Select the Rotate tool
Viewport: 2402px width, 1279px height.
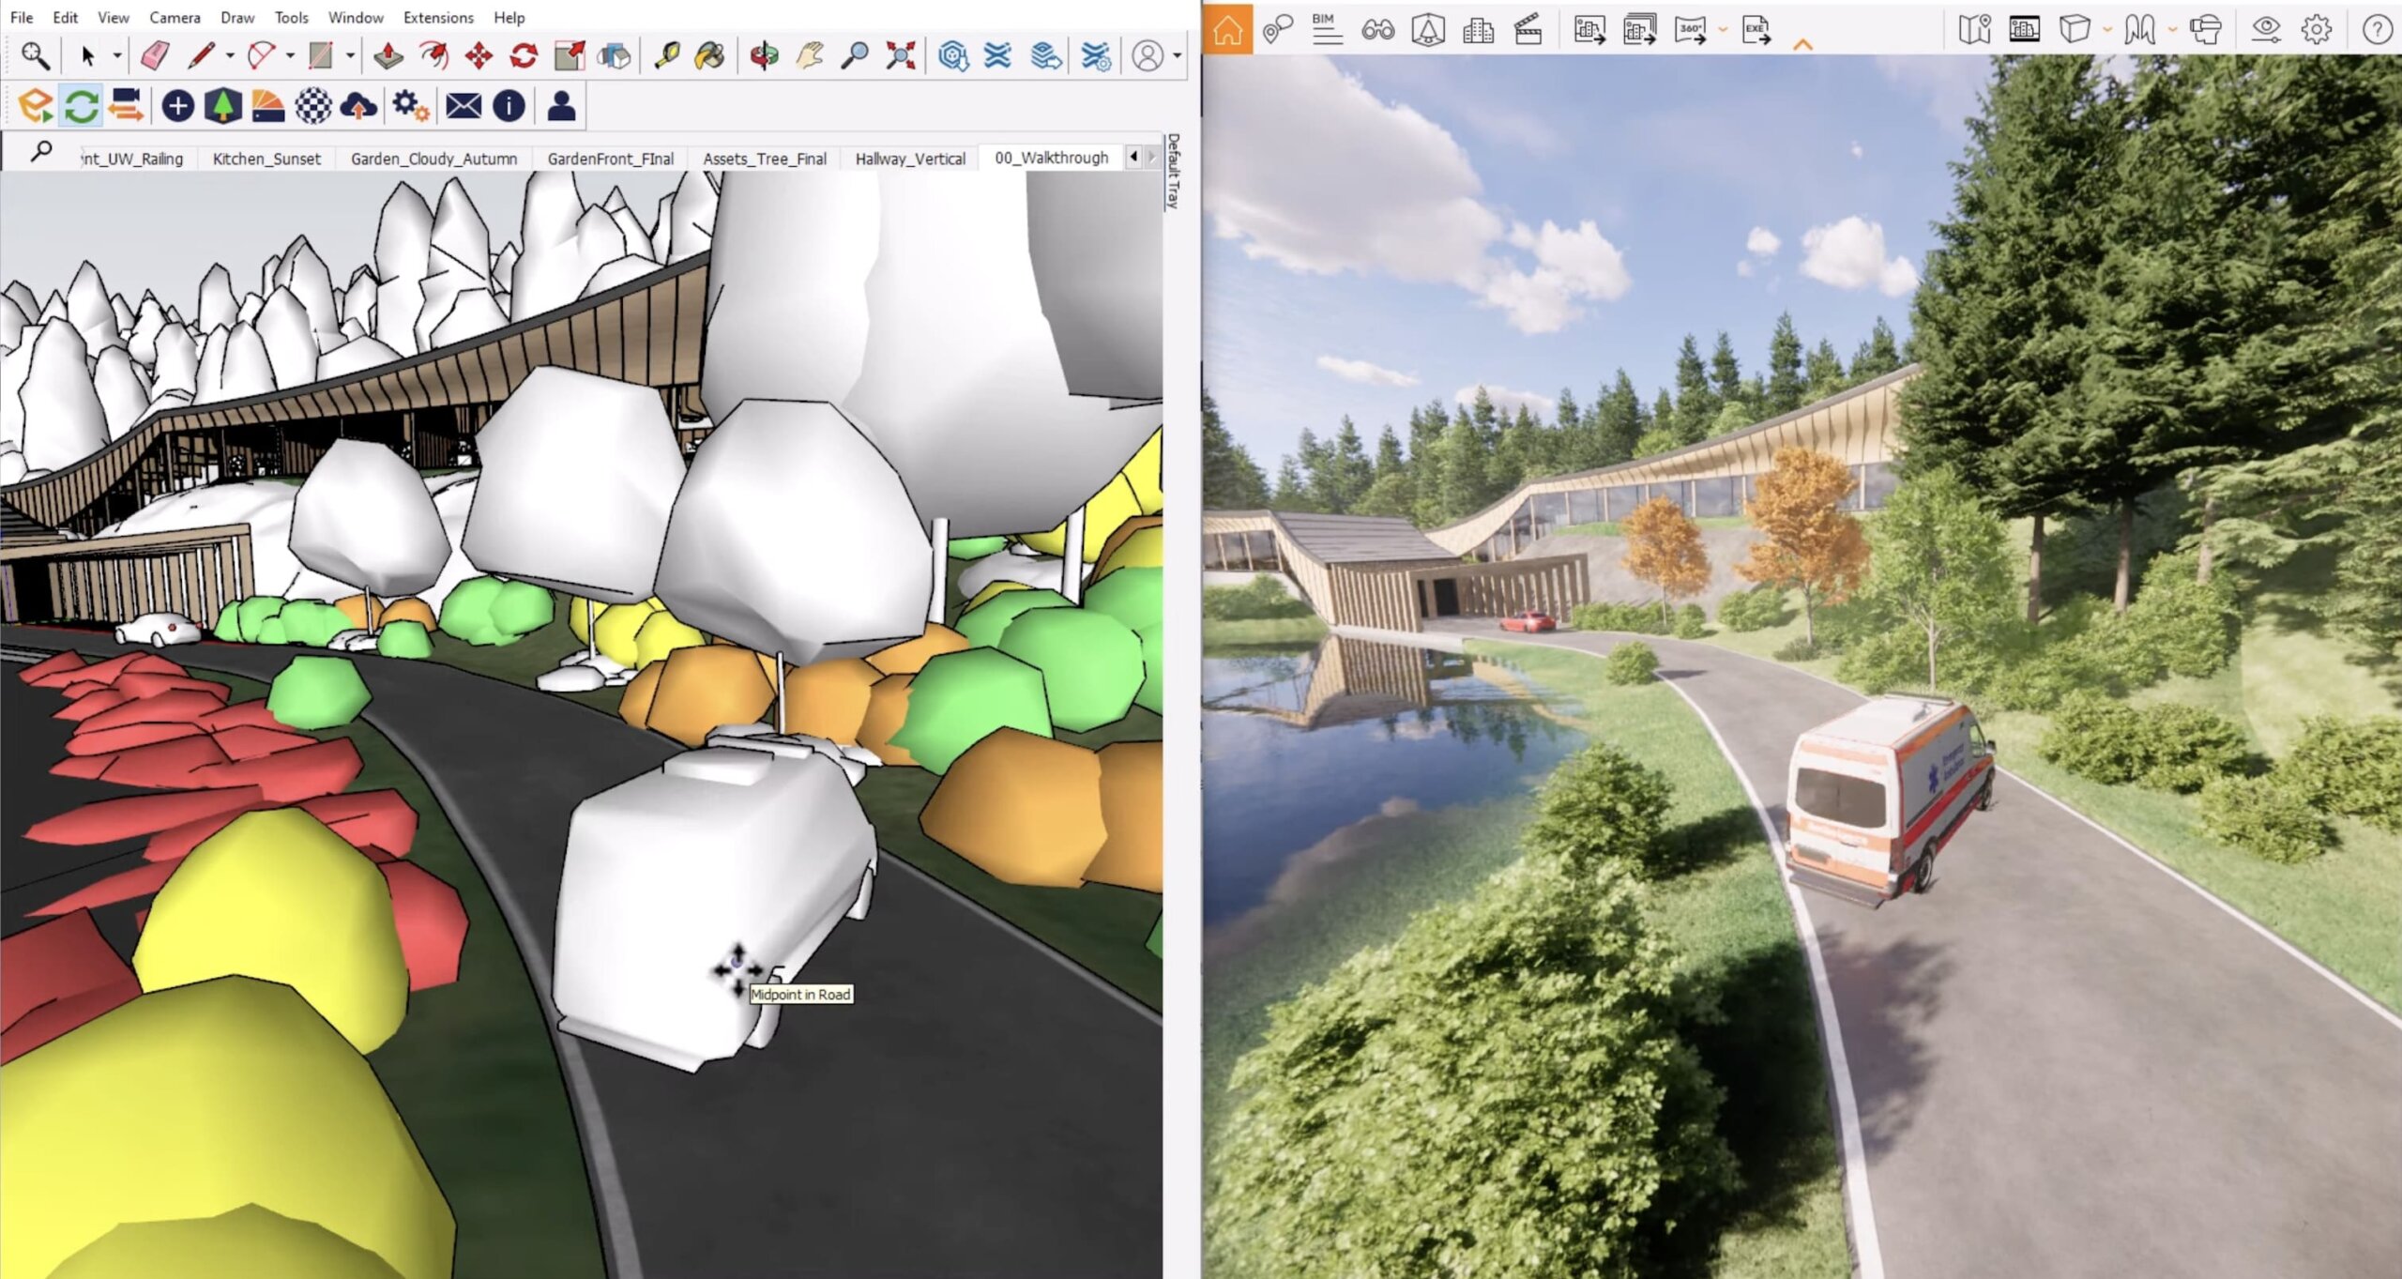coord(524,56)
